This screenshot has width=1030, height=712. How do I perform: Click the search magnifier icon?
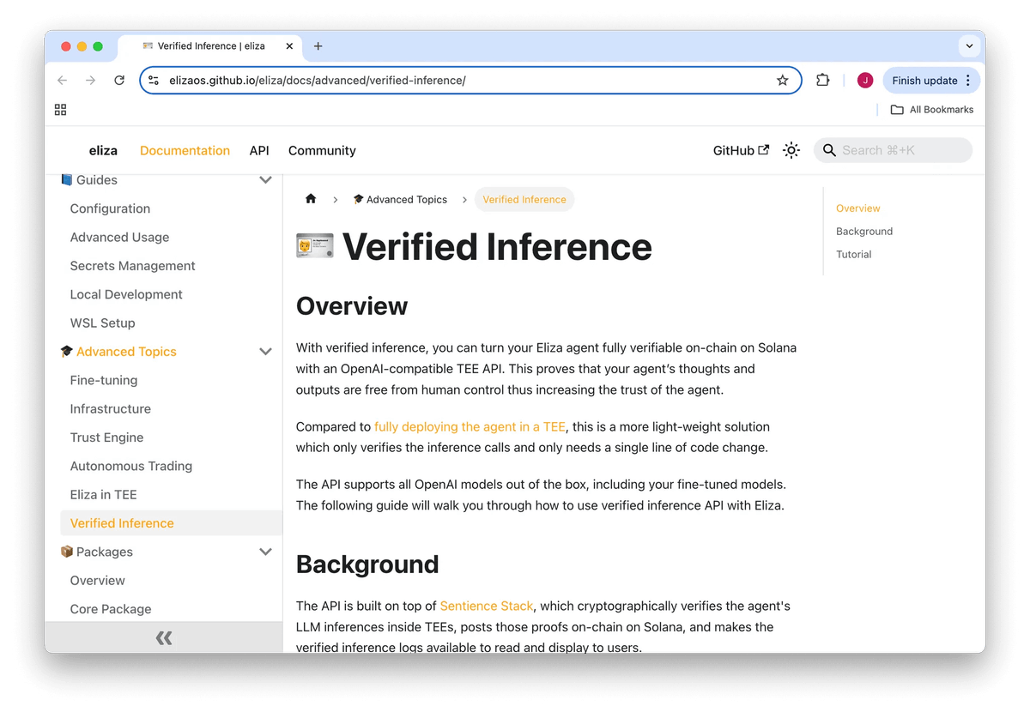[x=829, y=150]
